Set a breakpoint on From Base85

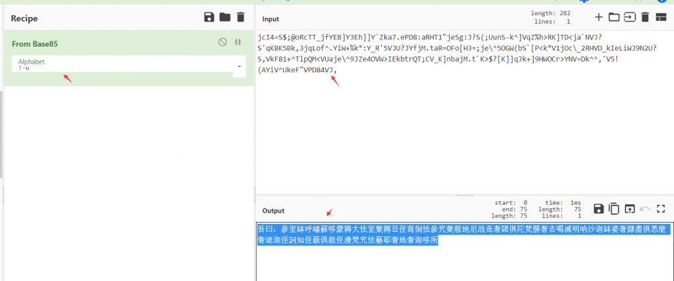click(x=238, y=42)
